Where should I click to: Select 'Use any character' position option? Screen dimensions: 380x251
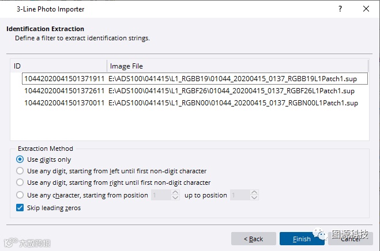click(x=20, y=195)
